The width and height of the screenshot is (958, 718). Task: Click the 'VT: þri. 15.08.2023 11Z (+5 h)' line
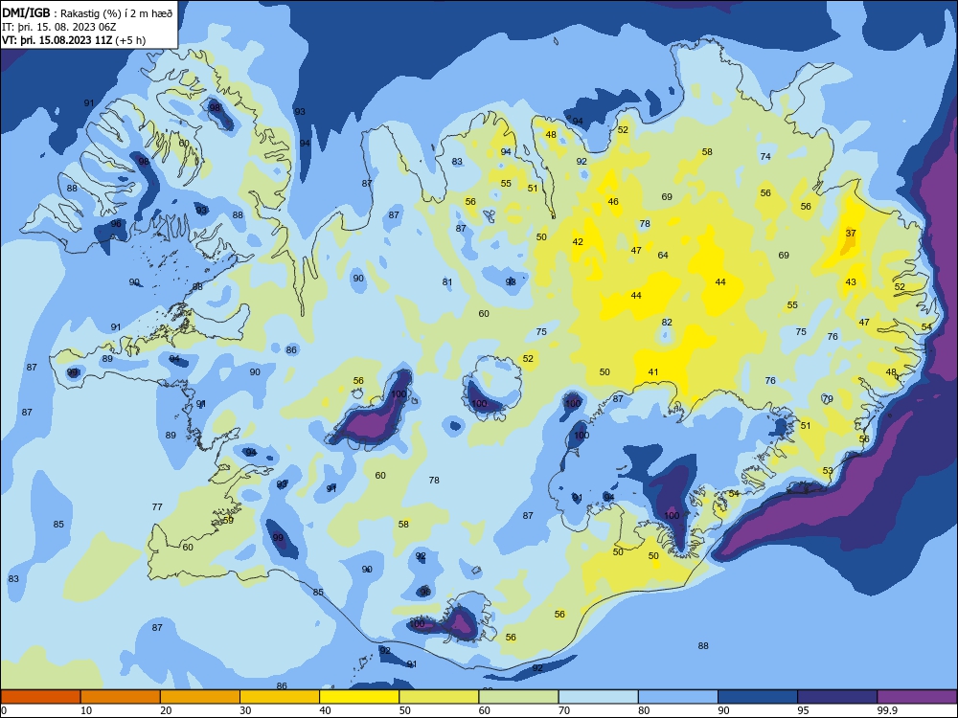click(x=74, y=40)
